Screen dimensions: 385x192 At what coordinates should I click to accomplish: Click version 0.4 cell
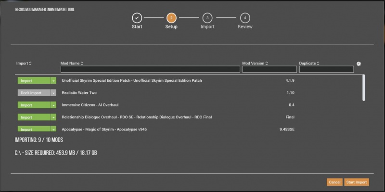point(292,105)
